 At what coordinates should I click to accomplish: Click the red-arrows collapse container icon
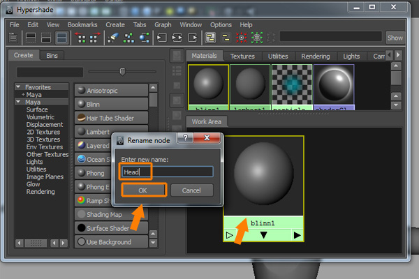pos(242,38)
